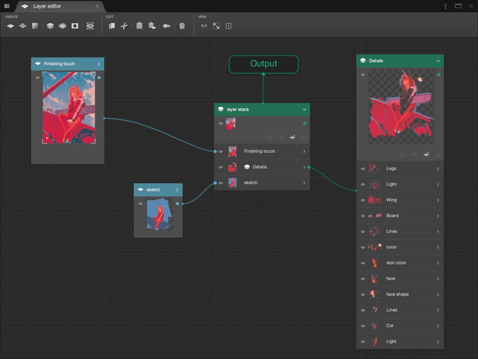Image resolution: width=478 pixels, height=359 pixels.
Task: Expand the Col layer chevron
Action: (438, 326)
